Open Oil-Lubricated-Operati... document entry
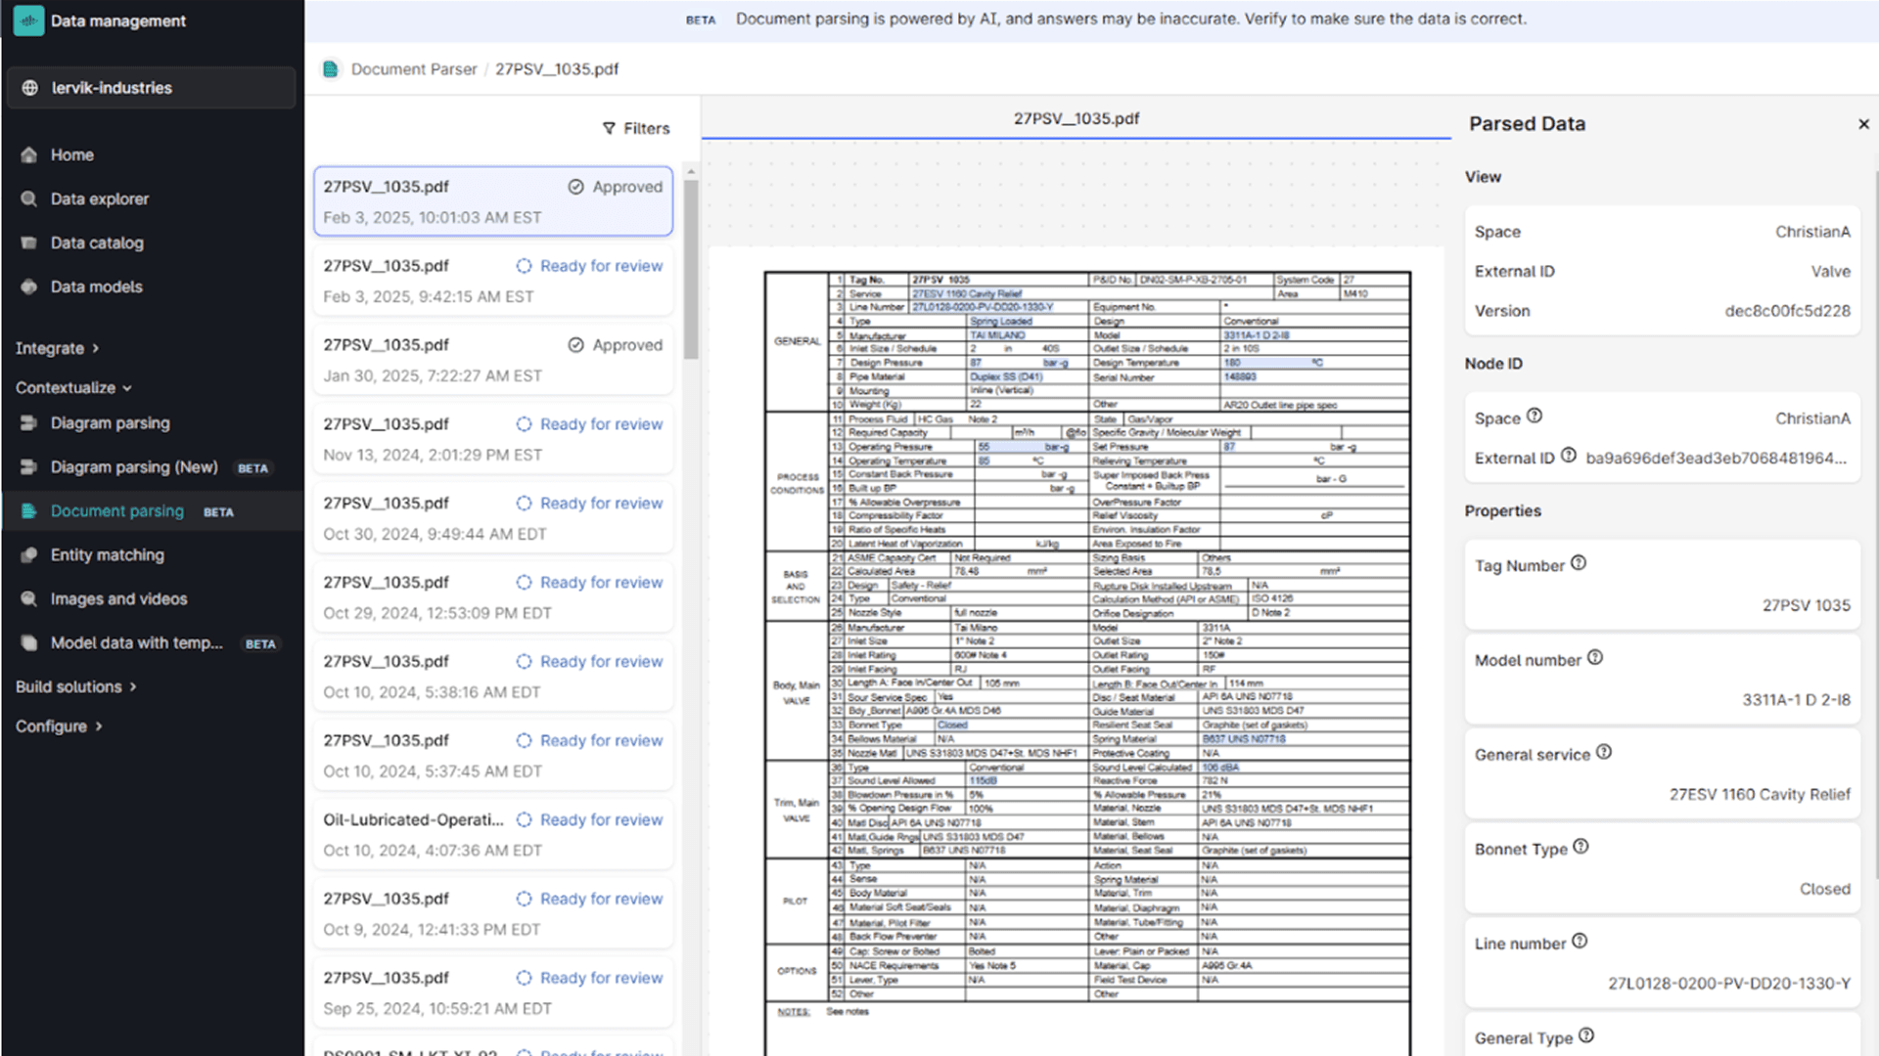The width and height of the screenshot is (1879, 1056). (493, 835)
